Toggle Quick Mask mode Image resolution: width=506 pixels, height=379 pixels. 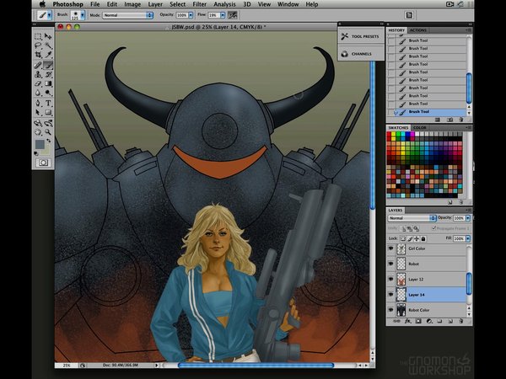click(43, 163)
